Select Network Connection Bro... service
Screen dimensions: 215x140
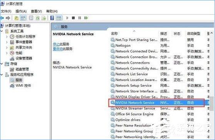[x=160, y=57]
